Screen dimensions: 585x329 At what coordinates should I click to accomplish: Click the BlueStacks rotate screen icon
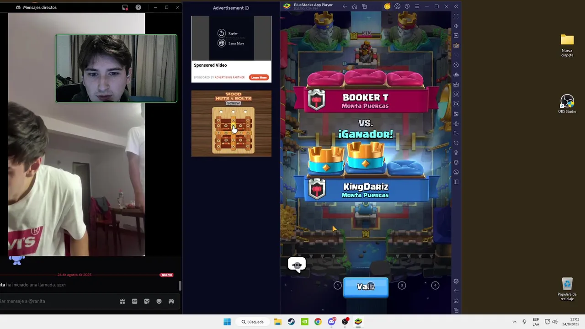coord(456,133)
